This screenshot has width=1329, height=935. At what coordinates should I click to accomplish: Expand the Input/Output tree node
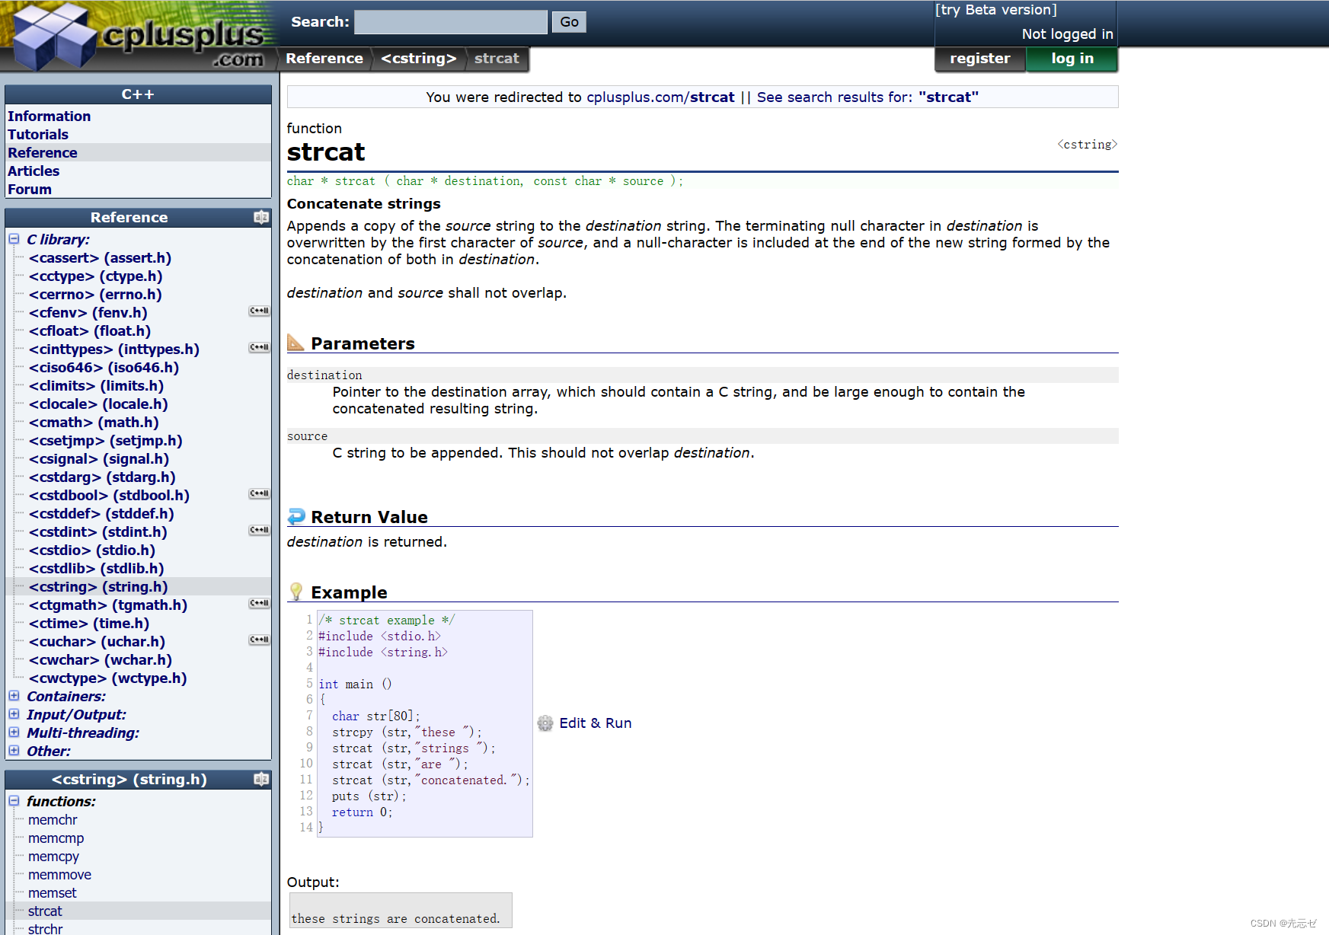click(x=14, y=714)
